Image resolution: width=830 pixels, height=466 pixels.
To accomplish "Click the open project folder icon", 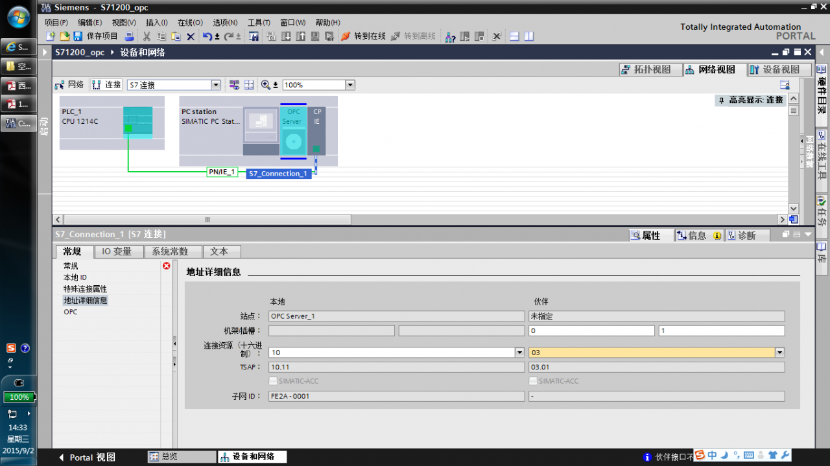I will [x=65, y=36].
